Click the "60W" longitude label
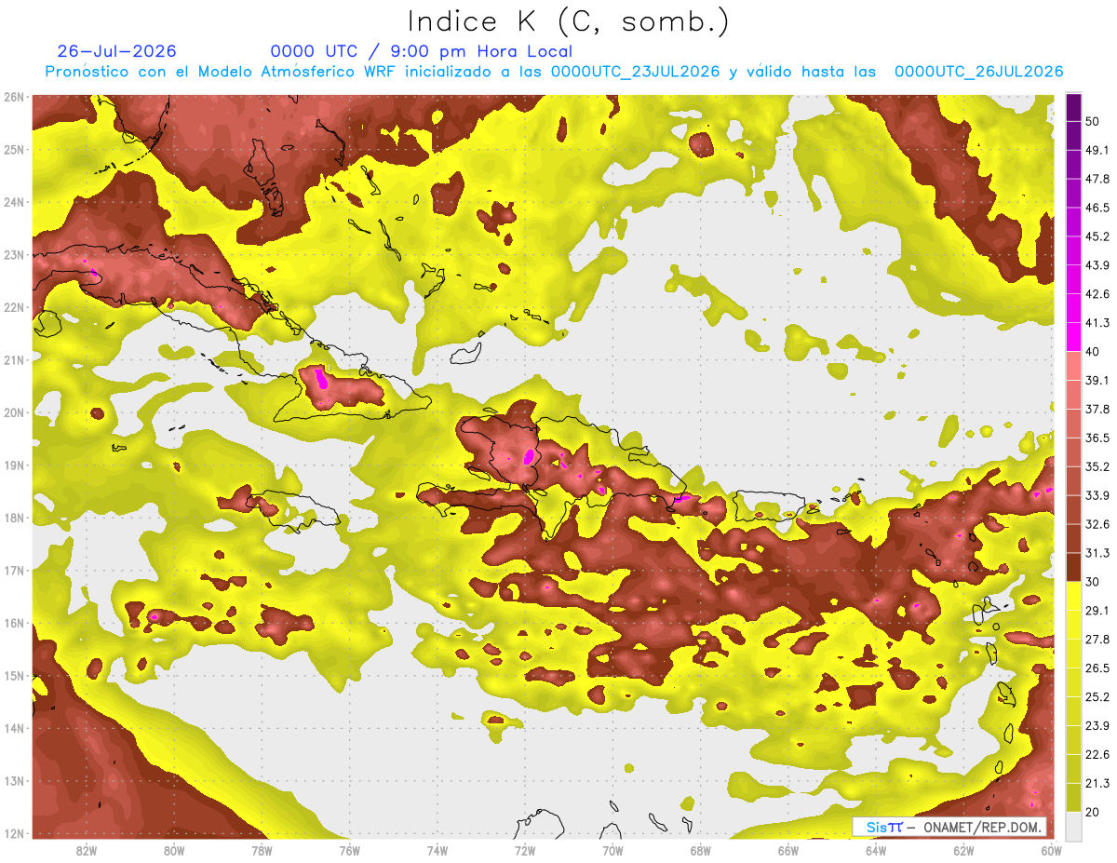1117x863 pixels. 1051,850
